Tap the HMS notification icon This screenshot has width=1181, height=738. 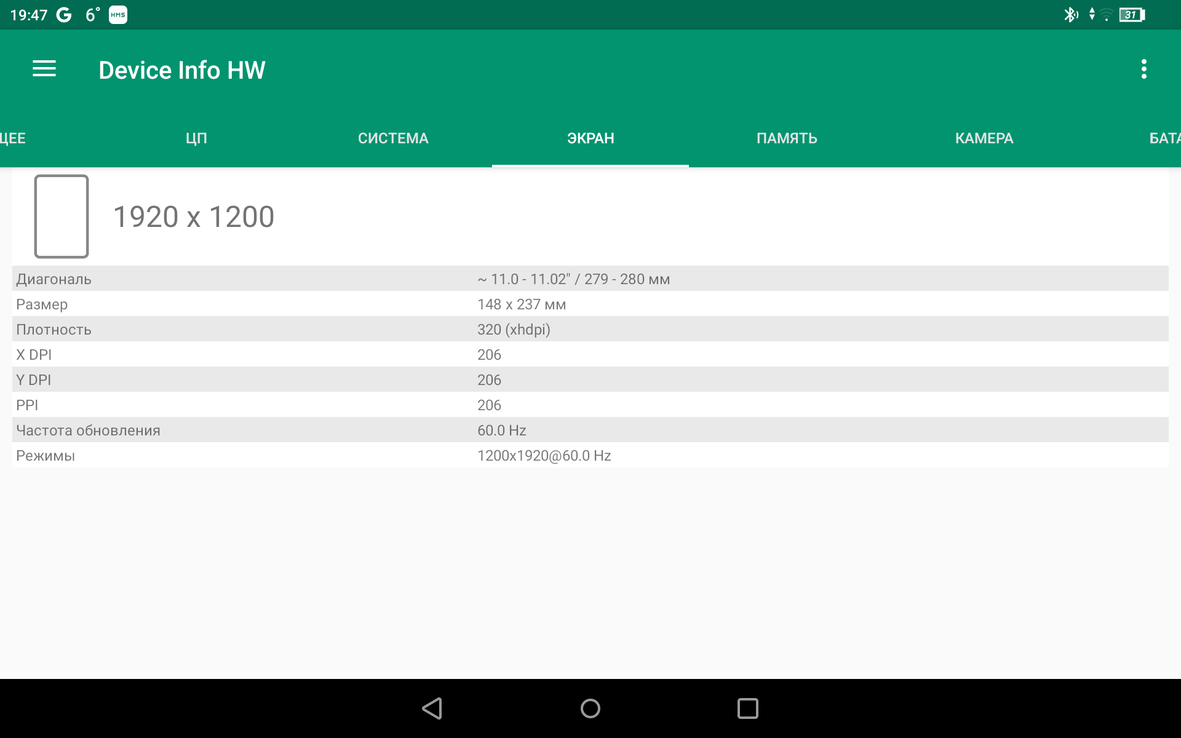(x=118, y=15)
